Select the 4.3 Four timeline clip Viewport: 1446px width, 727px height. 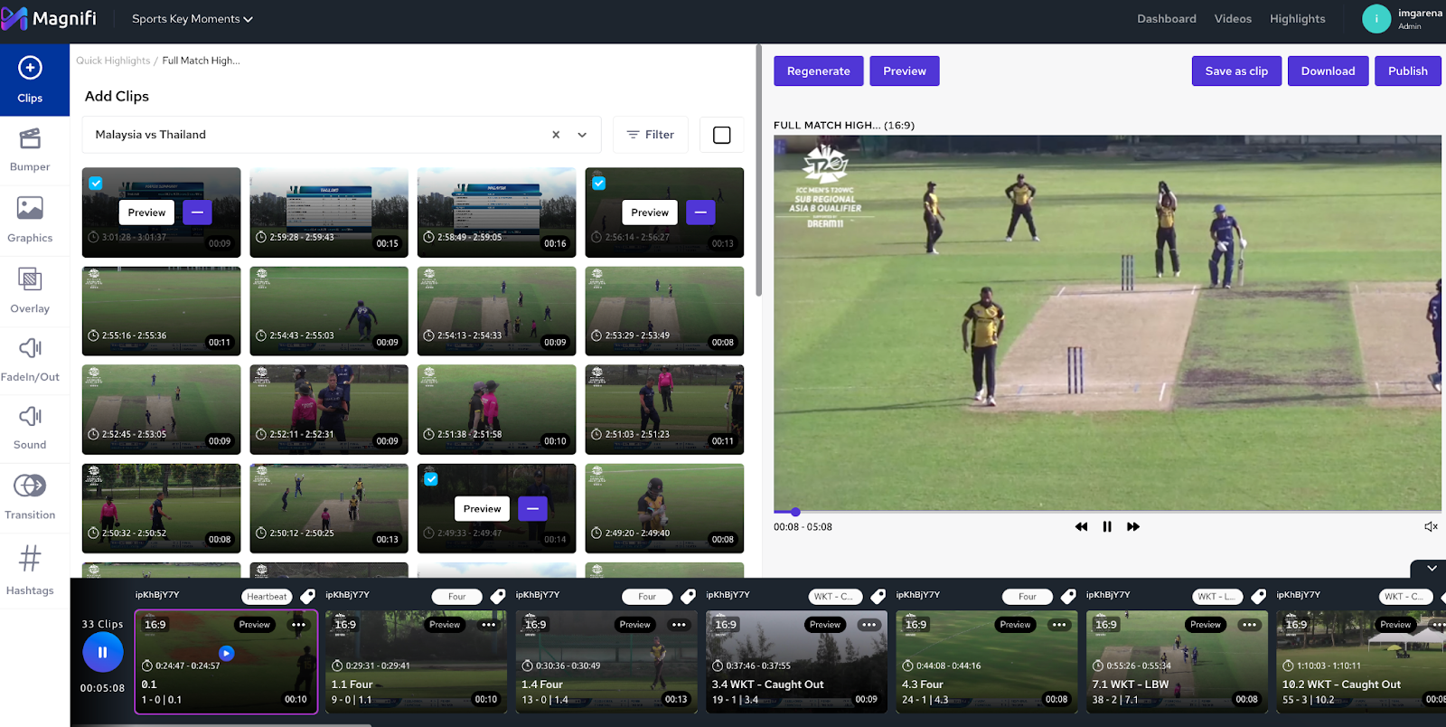tap(986, 662)
